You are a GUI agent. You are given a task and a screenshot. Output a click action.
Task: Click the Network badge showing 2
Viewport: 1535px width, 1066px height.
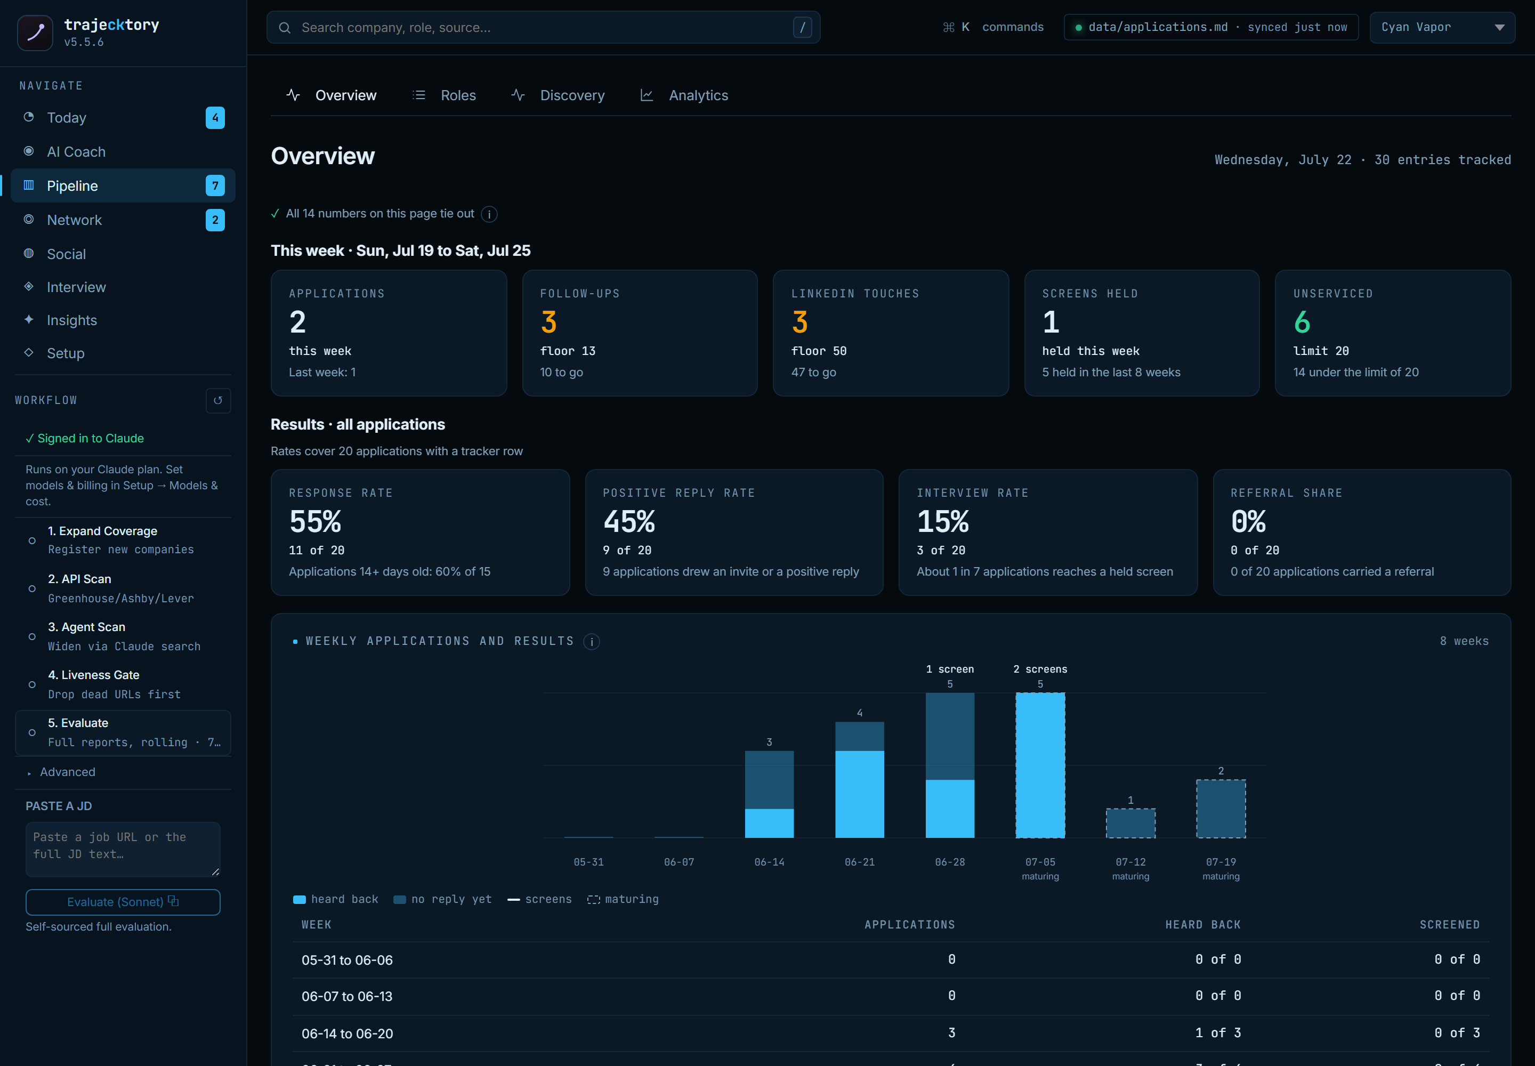click(215, 220)
